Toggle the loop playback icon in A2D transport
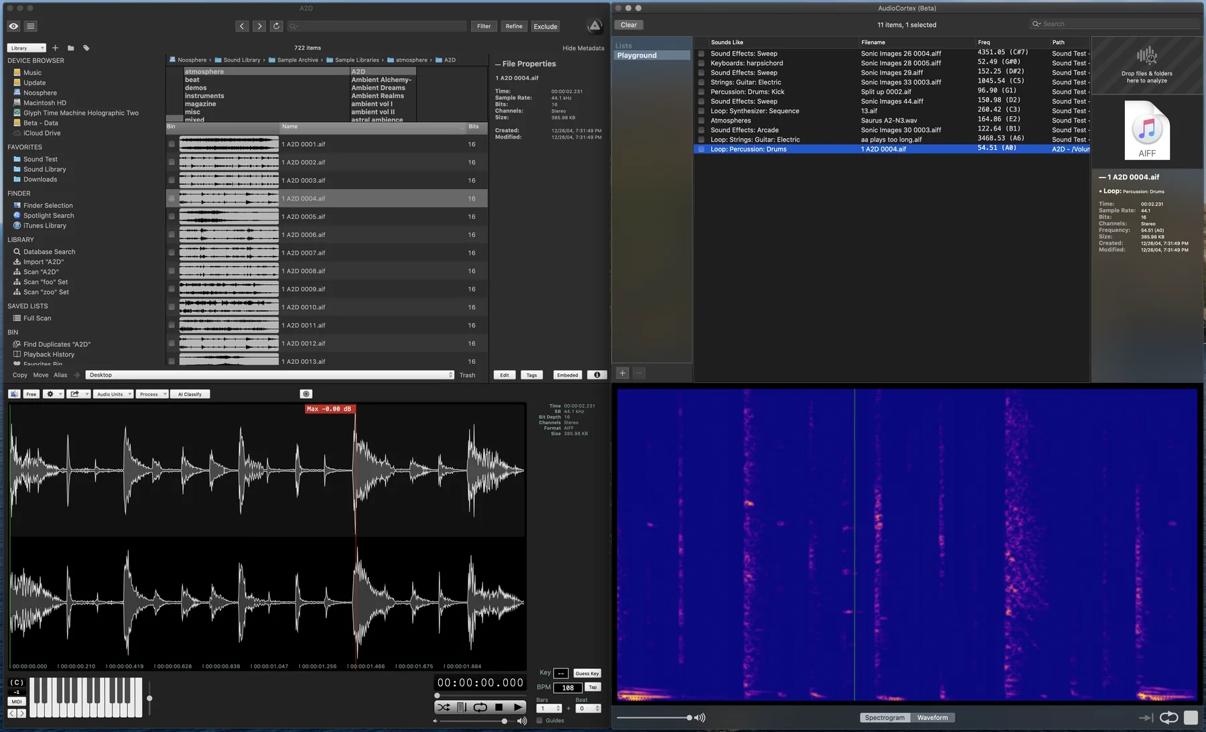The width and height of the screenshot is (1206, 732). [x=480, y=707]
